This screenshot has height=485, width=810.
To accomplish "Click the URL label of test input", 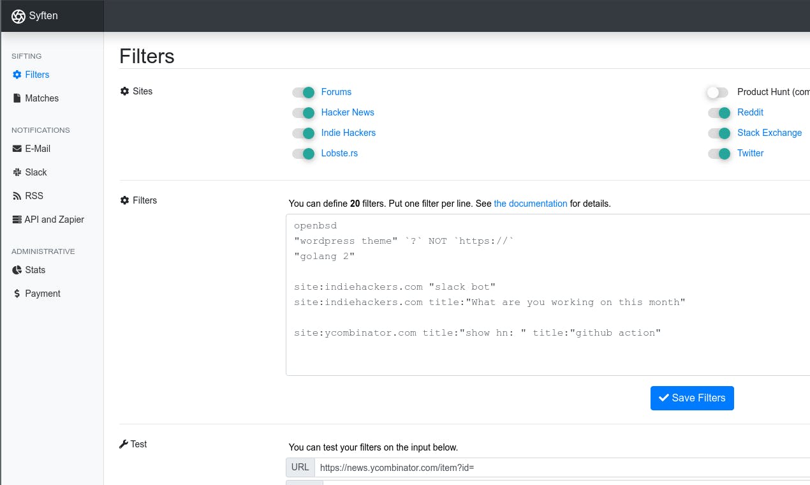I will point(300,467).
